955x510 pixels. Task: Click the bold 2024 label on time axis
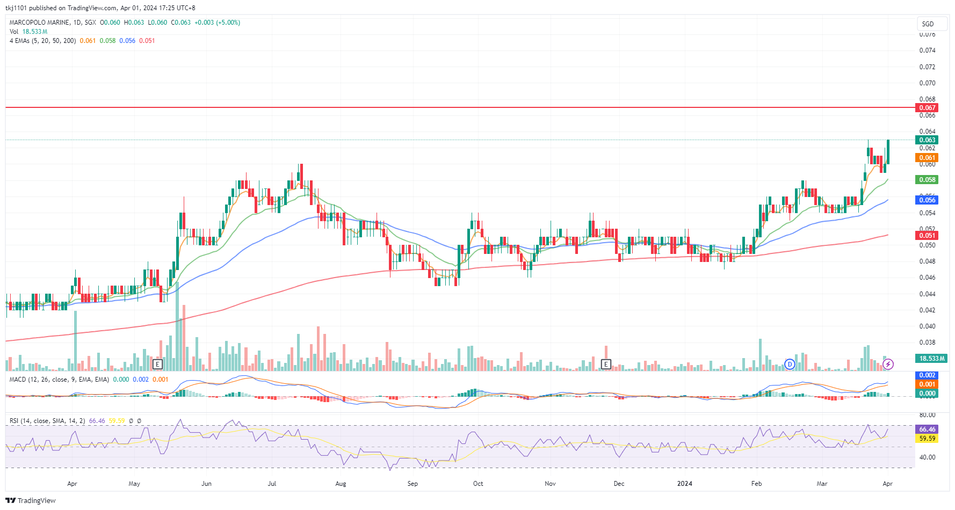(684, 484)
